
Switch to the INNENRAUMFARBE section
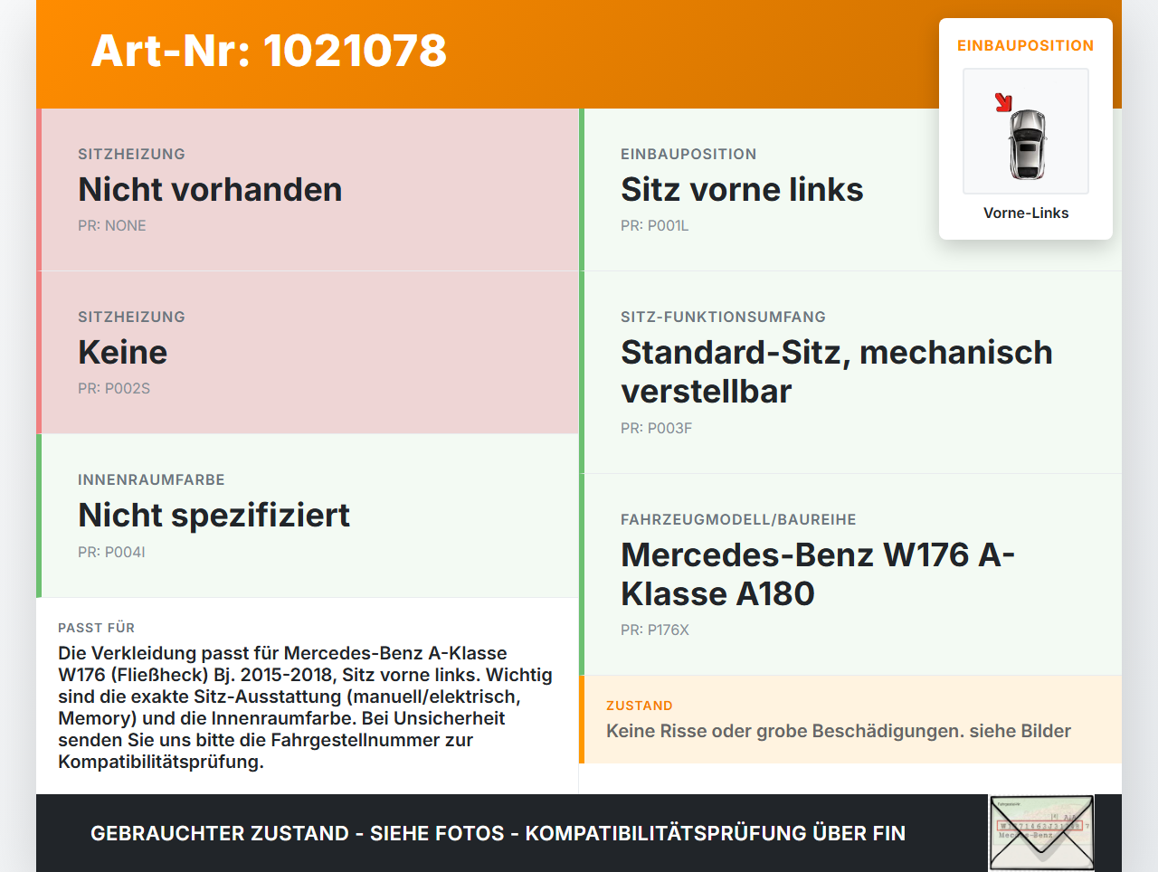(x=151, y=479)
